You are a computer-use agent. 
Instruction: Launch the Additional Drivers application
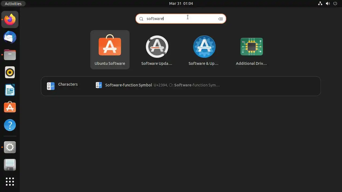(251, 50)
